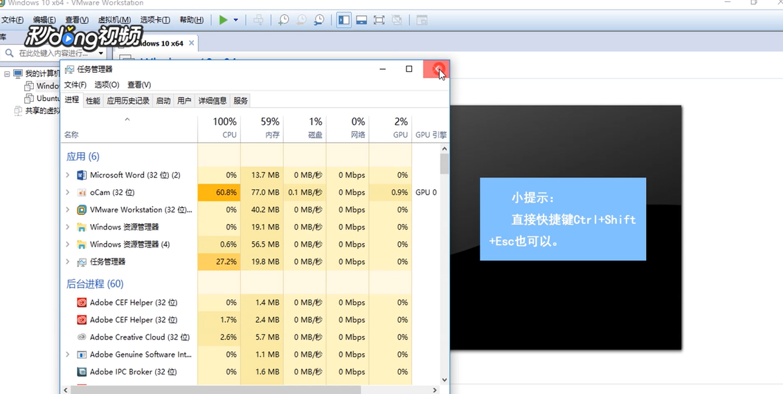Sort processes by 磁盘 column header
Screen dimensions: 783x394
coord(305,128)
